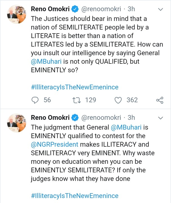This screenshot has width=171, height=203.
Task: Click the reply bubble icon on first tweet
Action: click(35, 100)
